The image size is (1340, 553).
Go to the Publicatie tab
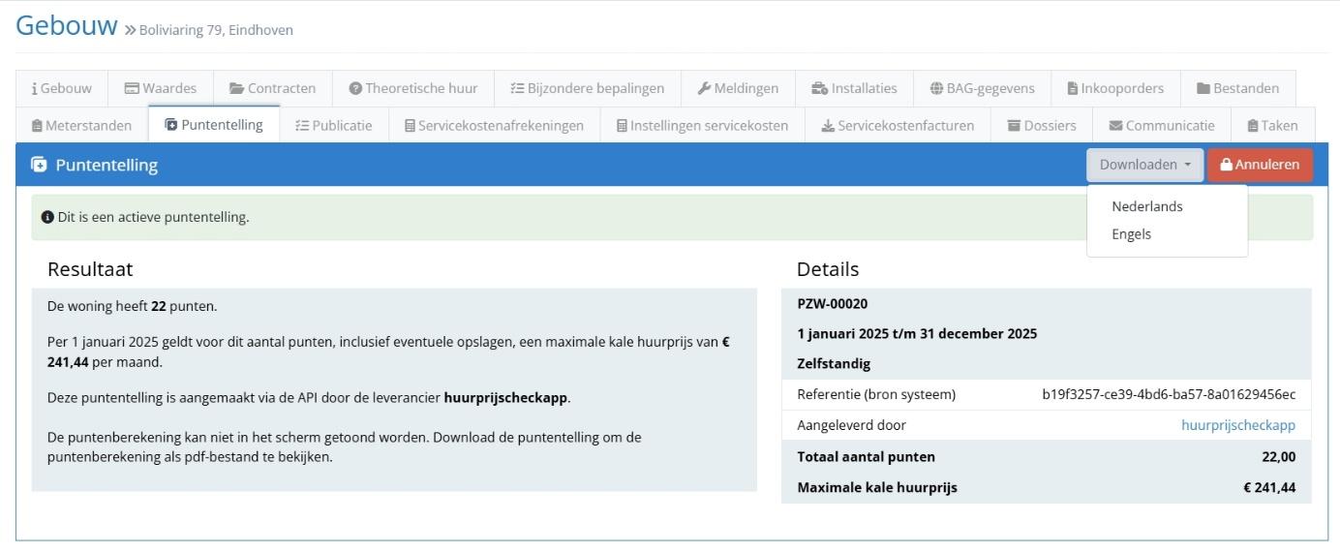tap(334, 125)
